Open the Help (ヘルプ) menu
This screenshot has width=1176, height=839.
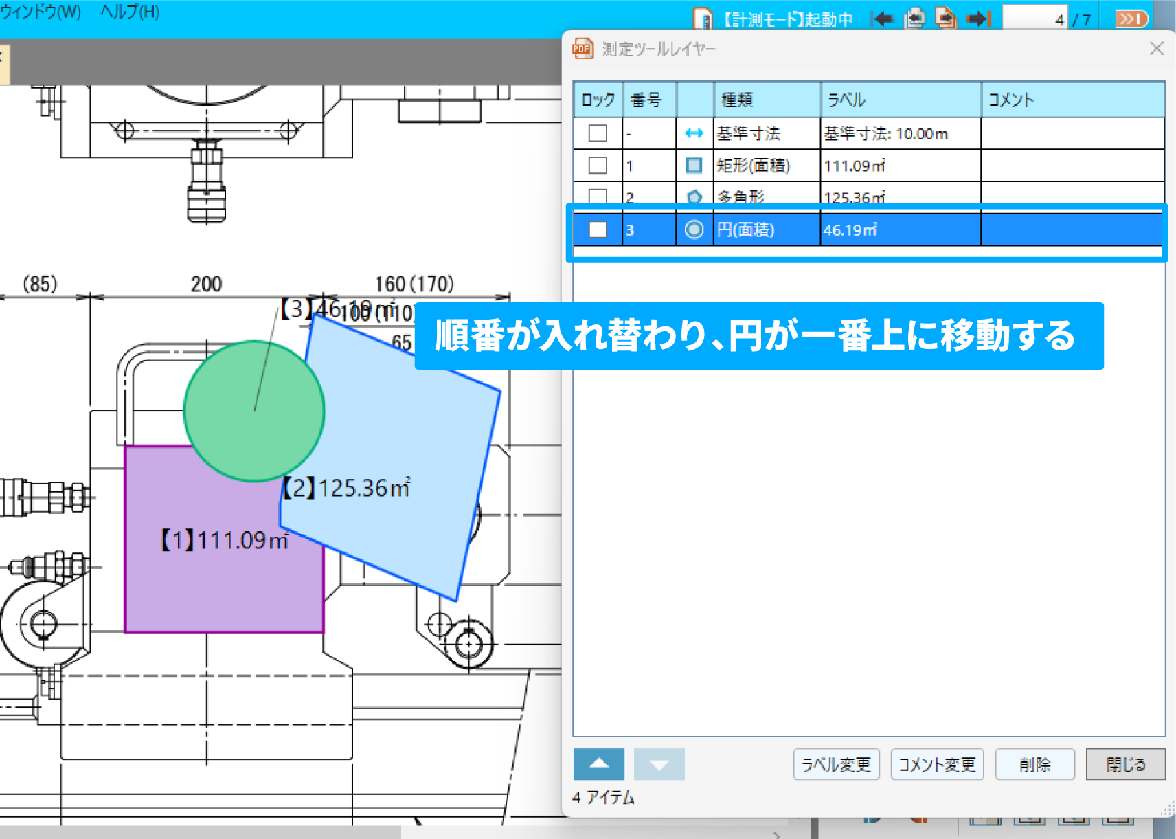point(130,12)
